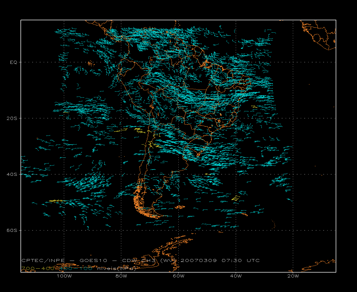The image size is (357, 292).
Task: Click the 40S latitude label
Action: pos(12,174)
